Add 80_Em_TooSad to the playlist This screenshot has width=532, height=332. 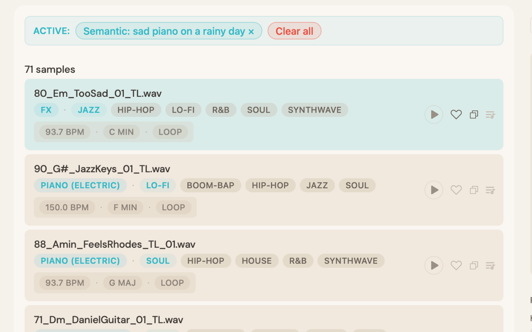(490, 114)
